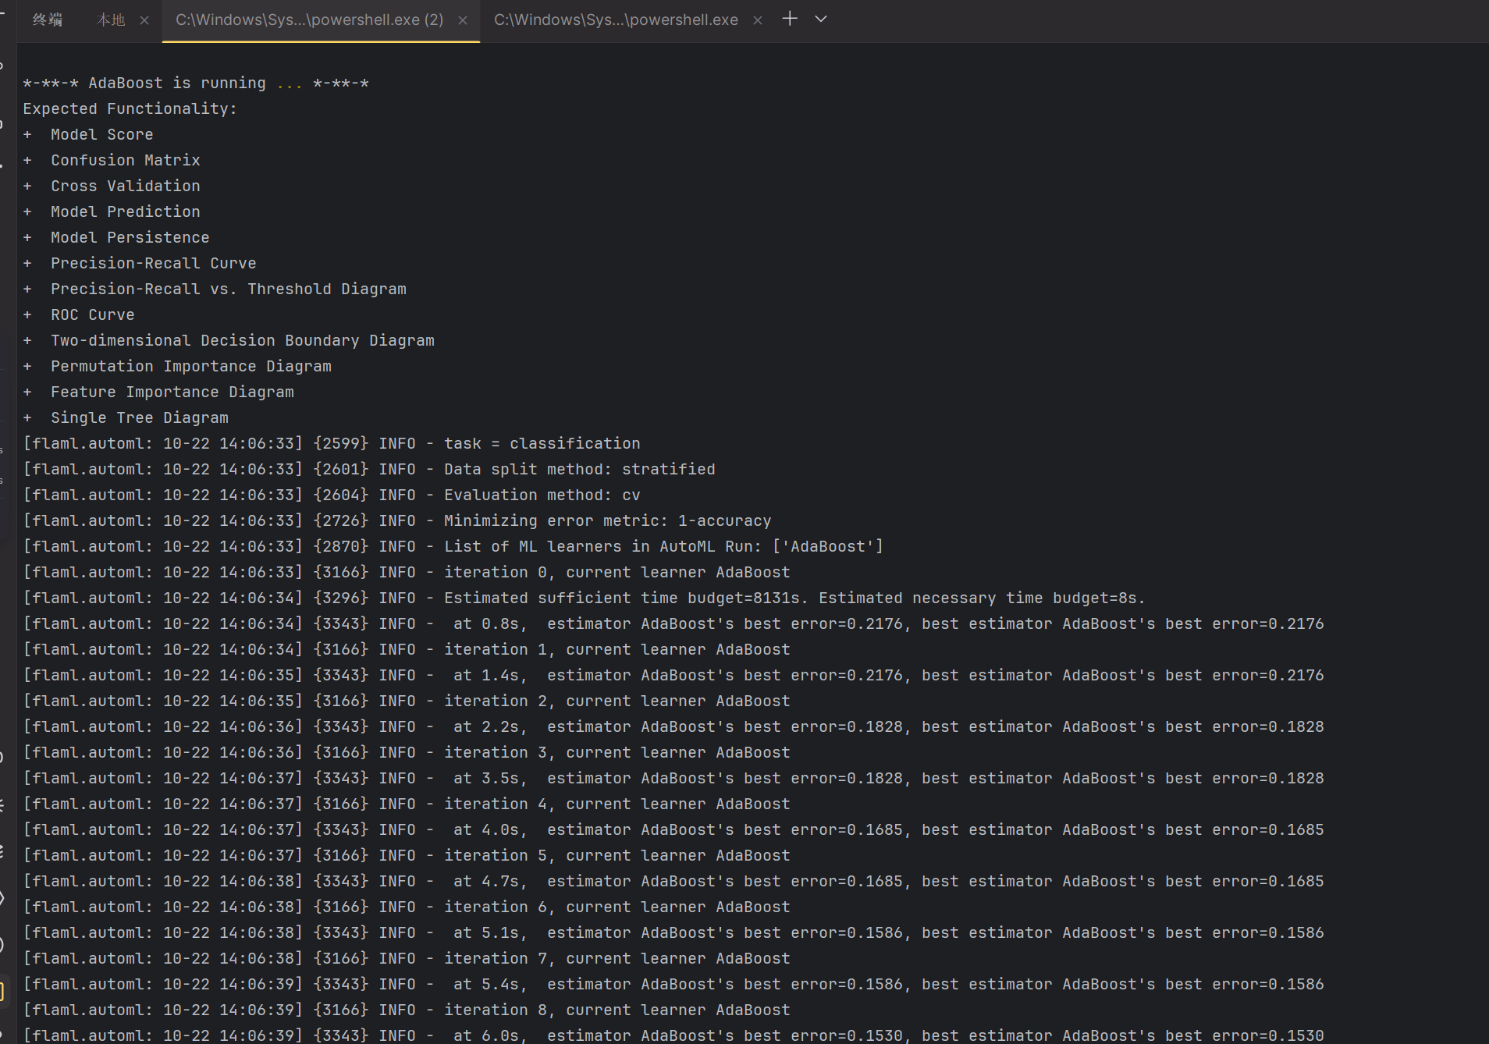Open the terminal session type dropdown
Viewport: 1489px width, 1044px height.
pyautogui.click(x=821, y=19)
